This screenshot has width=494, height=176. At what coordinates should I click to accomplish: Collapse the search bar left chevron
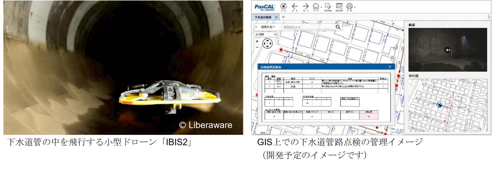tap(256, 27)
